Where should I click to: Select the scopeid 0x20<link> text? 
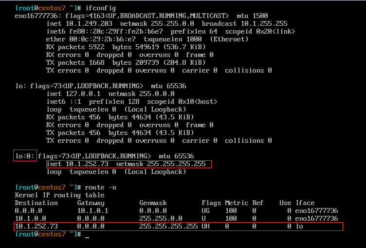point(260,32)
